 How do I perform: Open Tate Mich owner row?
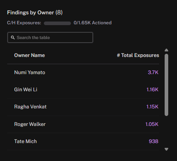pos(83,141)
